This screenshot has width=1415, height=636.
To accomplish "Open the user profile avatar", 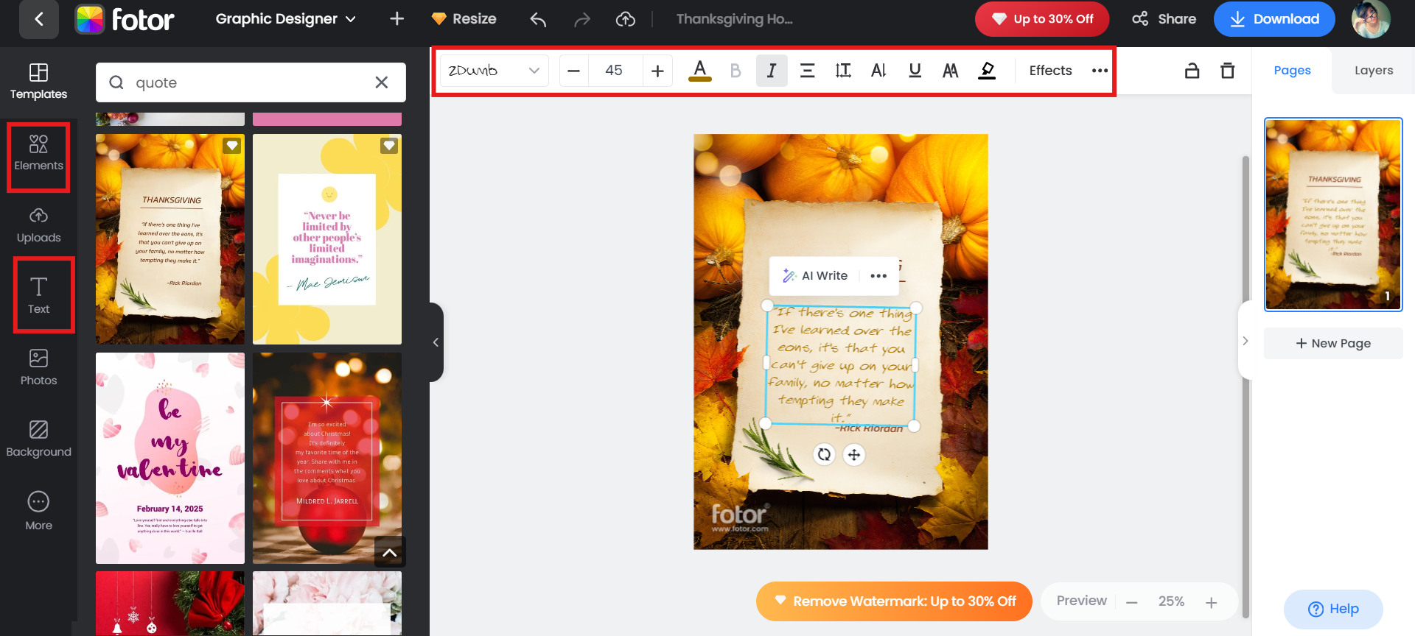I will tap(1371, 19).
